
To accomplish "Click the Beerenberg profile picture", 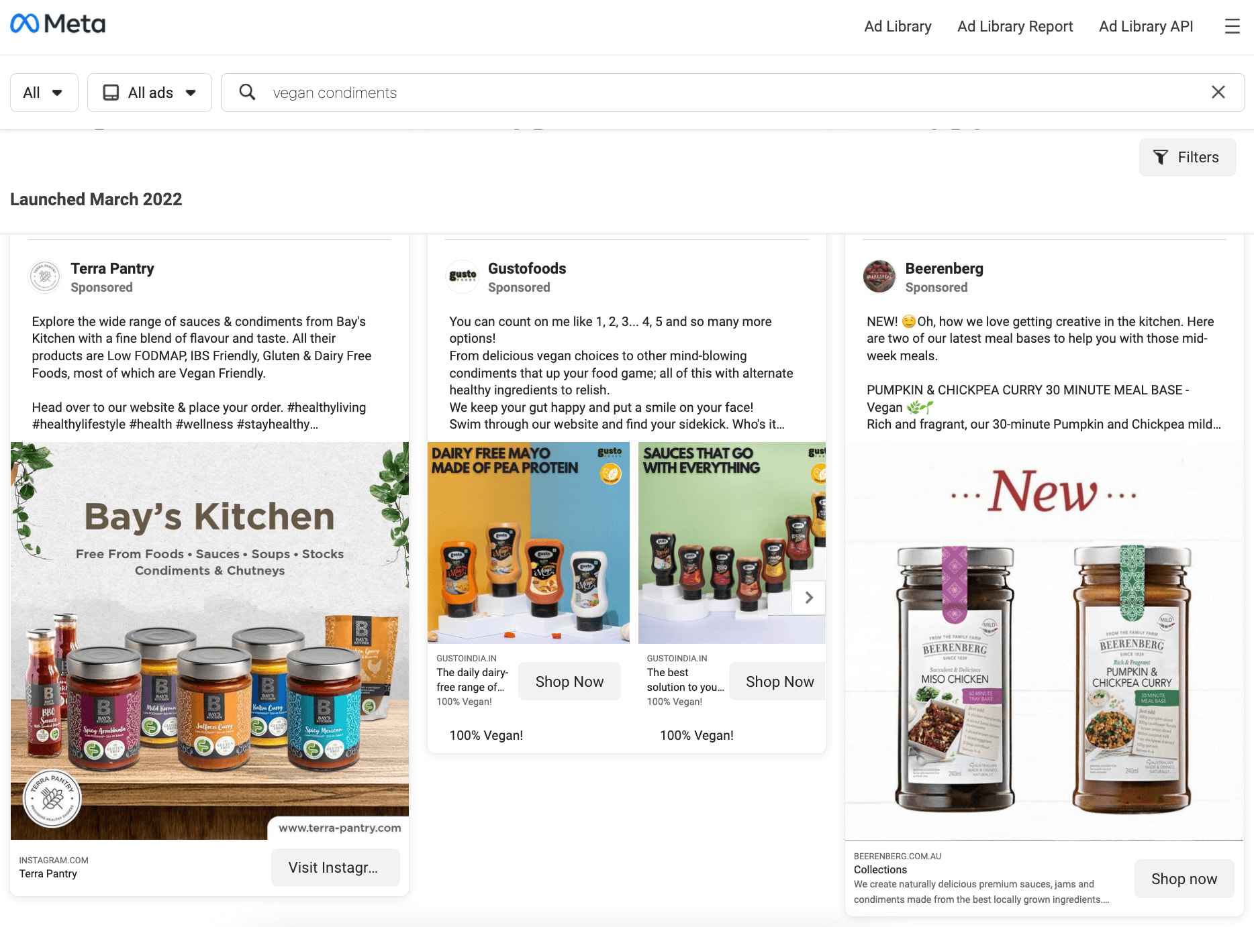I will pyautogui.click(x=879, y=277).
